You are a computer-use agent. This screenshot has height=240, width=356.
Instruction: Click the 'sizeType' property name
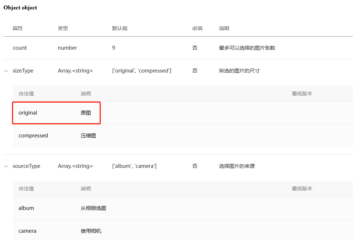23,71
